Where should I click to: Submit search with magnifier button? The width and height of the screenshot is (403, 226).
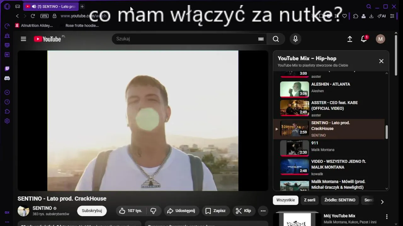[276, 39]
